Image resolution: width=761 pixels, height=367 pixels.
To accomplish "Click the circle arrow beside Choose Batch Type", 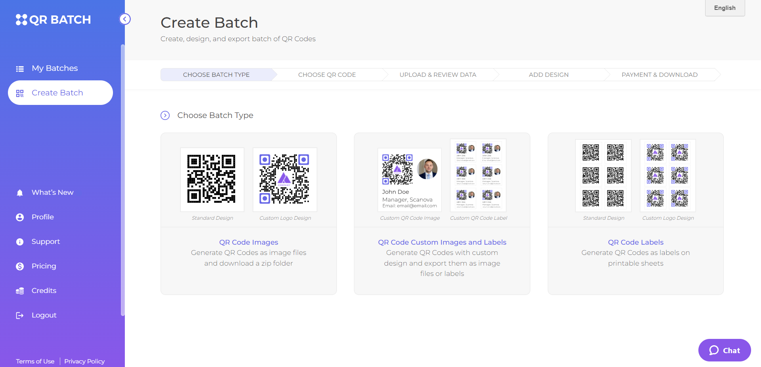I will pyautogui.click(x=165, y=115).
